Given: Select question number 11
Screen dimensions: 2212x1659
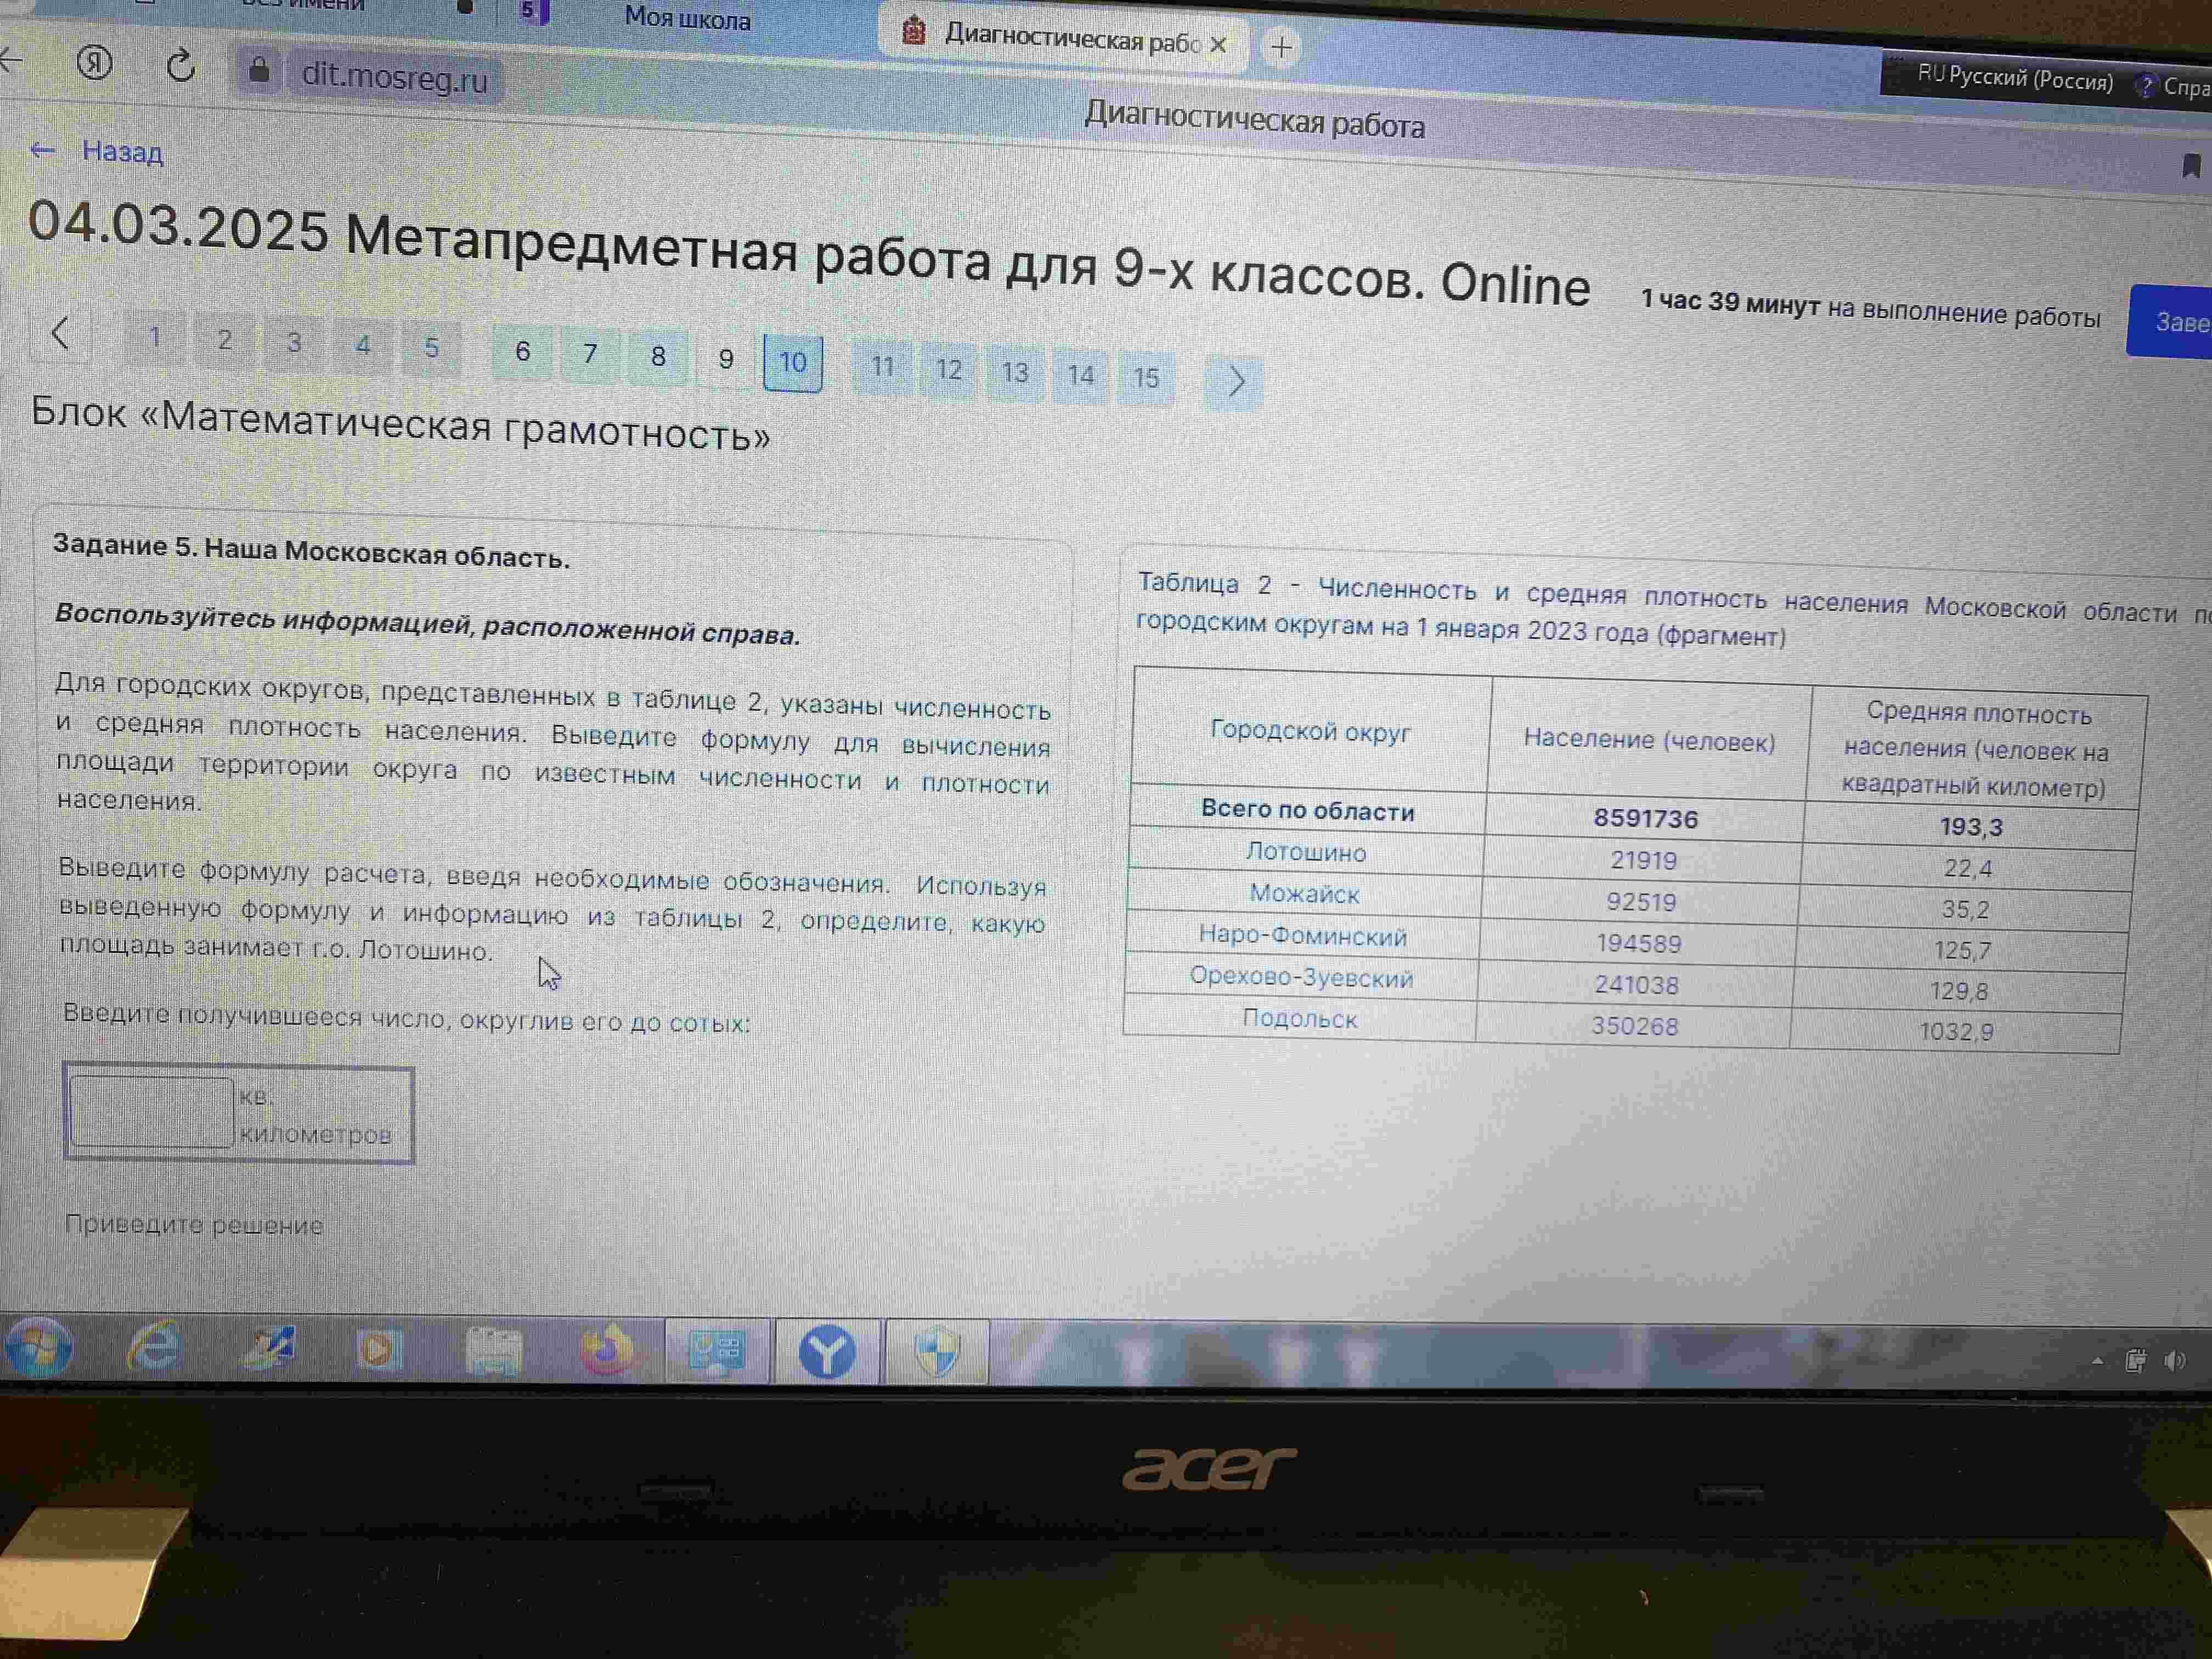Looking at the screenshot, I should tap(882, 366).
